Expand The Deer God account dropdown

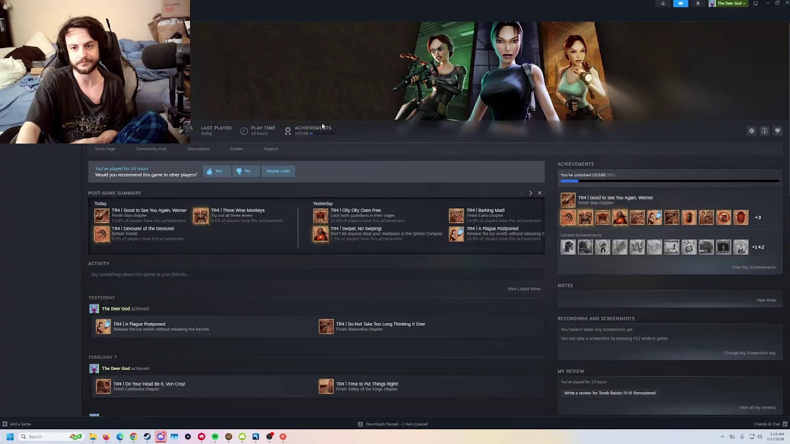(728, 3)
